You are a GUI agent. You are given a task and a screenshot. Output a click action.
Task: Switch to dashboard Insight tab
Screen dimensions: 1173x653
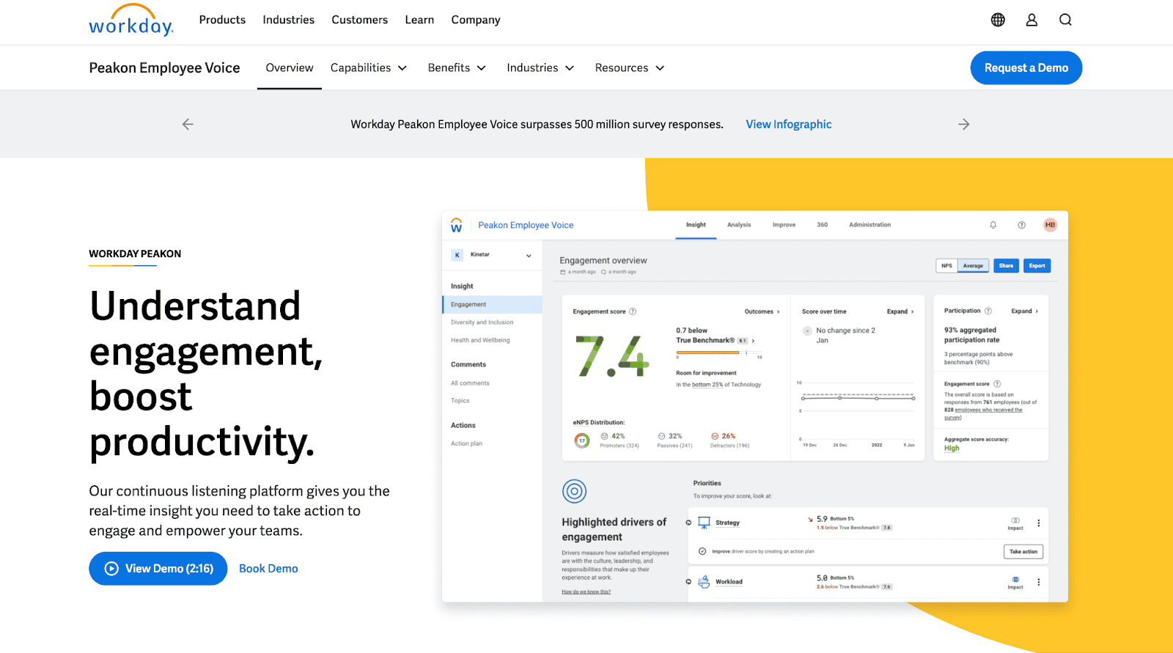pos(696,225)
